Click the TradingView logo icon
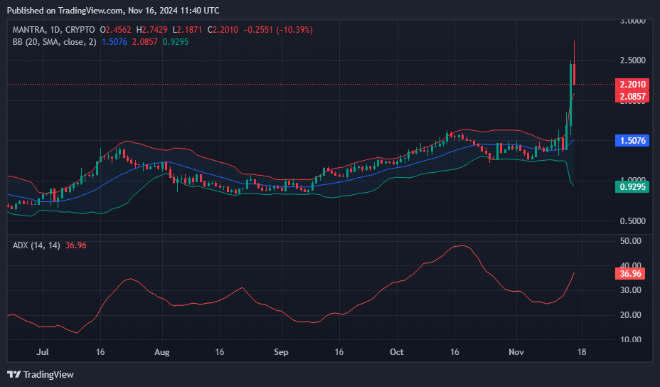This screenshot has height=387, width=660. click(x=14, y=374)
